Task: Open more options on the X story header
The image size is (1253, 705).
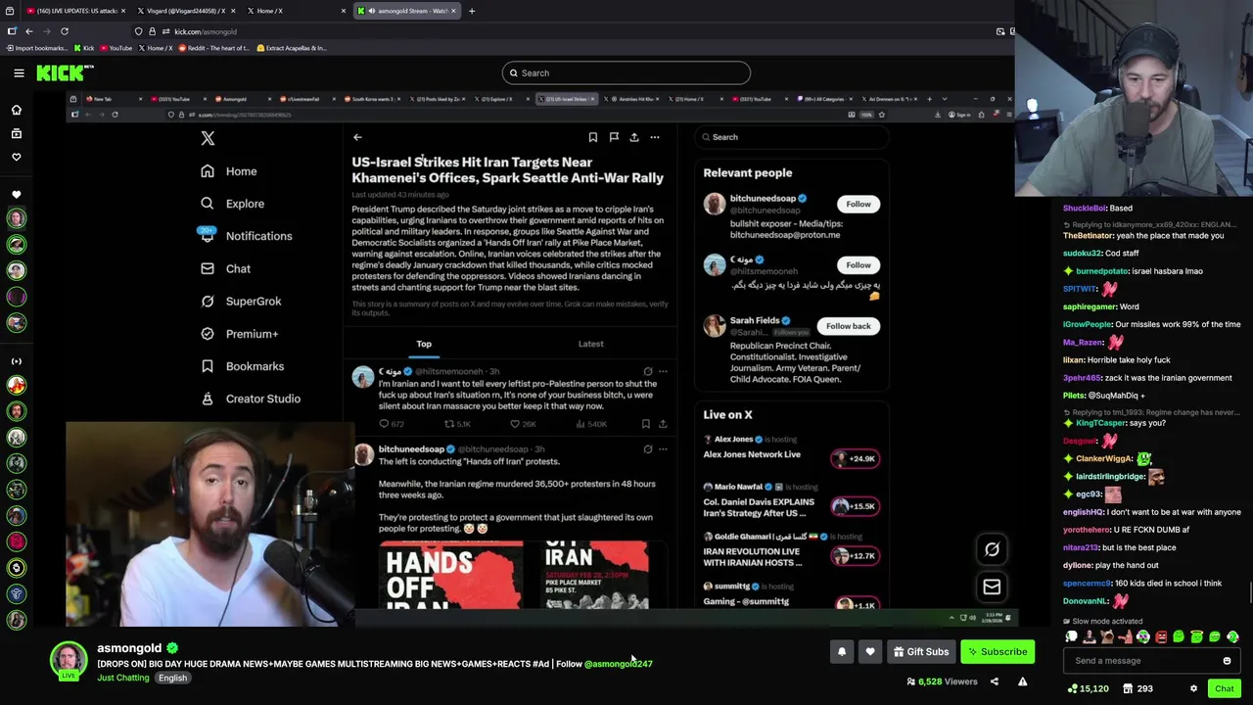Action: (x=655, y=137)
